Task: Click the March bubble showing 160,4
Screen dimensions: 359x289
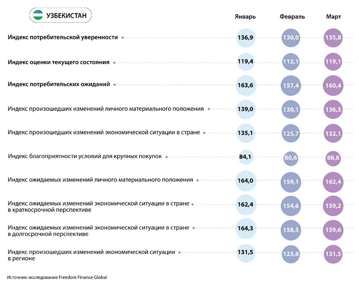Action: coord(333,85)
